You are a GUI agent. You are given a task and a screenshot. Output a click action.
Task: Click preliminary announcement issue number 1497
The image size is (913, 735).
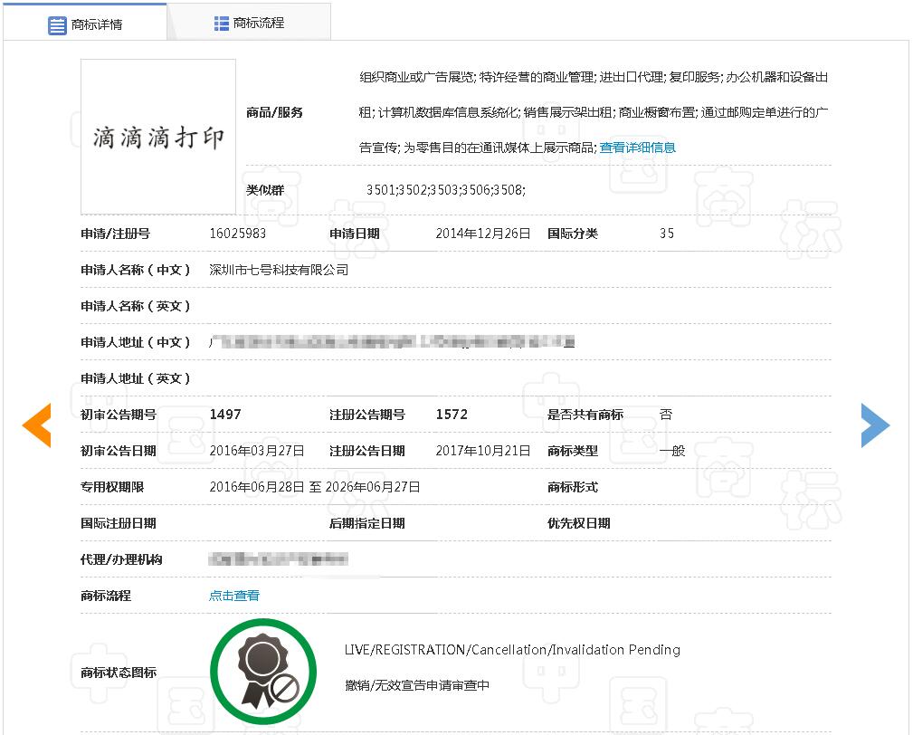[225, 415]
